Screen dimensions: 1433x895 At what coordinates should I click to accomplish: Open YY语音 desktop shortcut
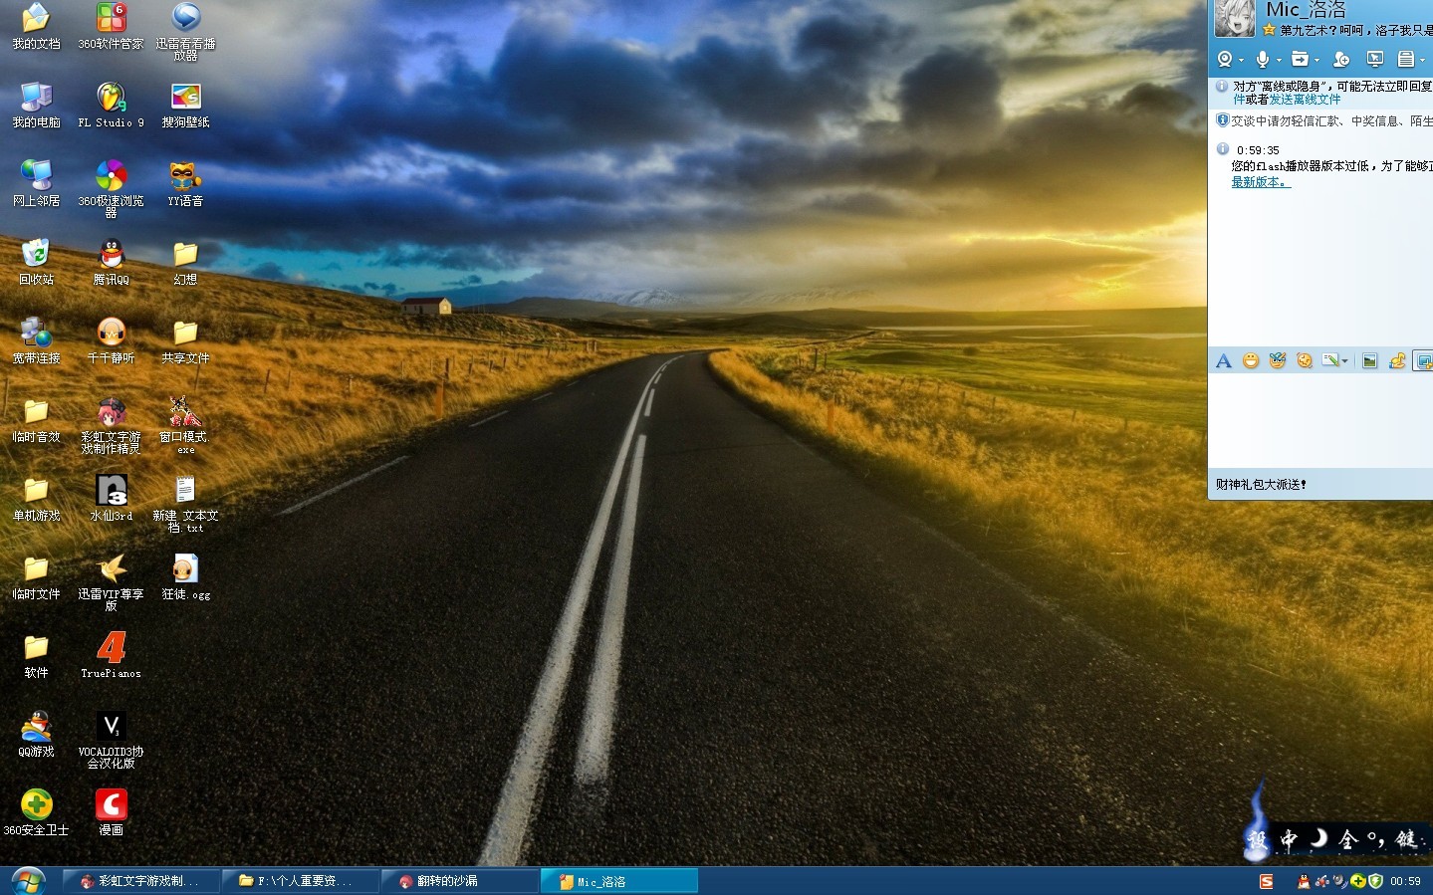(x=185, y=184)
